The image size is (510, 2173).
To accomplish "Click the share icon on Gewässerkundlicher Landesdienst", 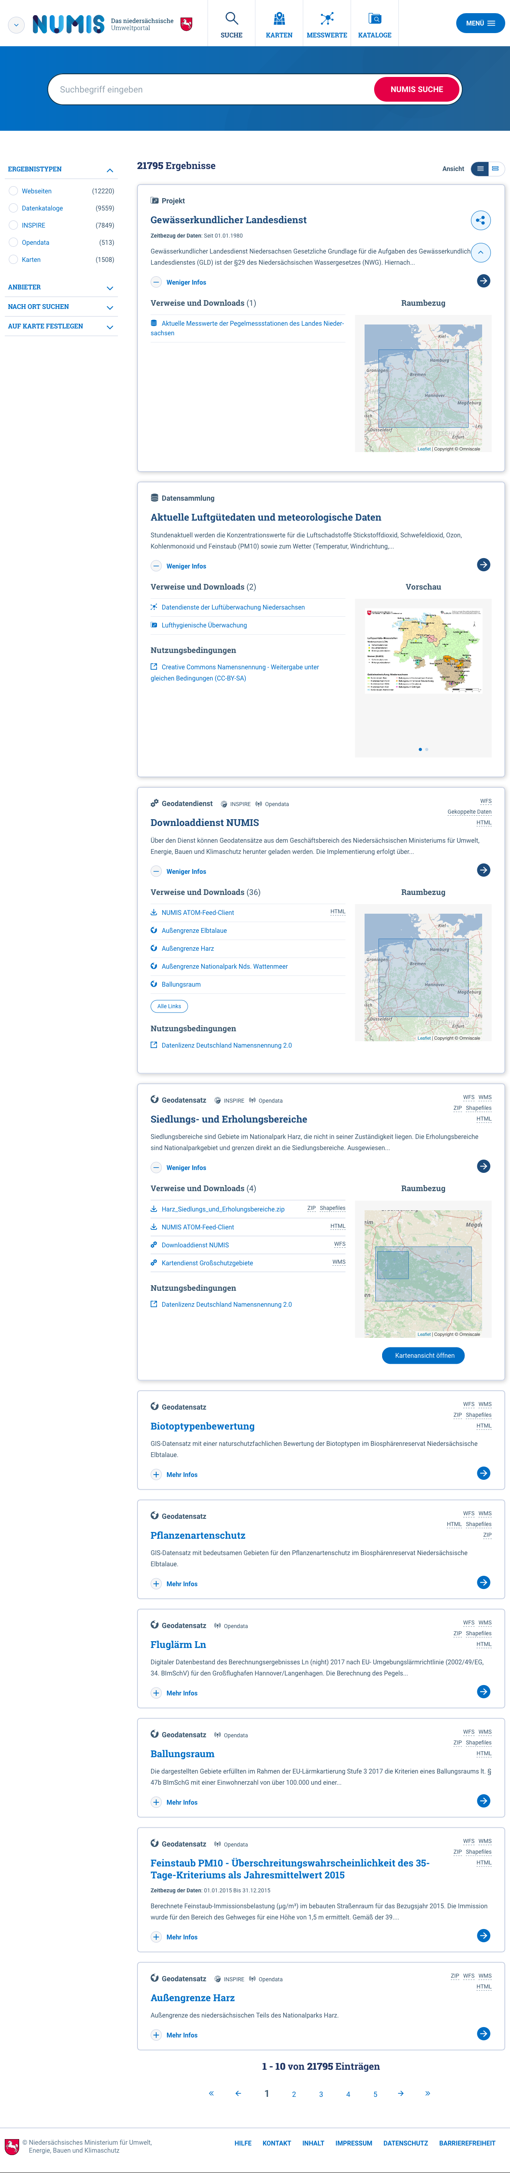I will tap(480, 221).
